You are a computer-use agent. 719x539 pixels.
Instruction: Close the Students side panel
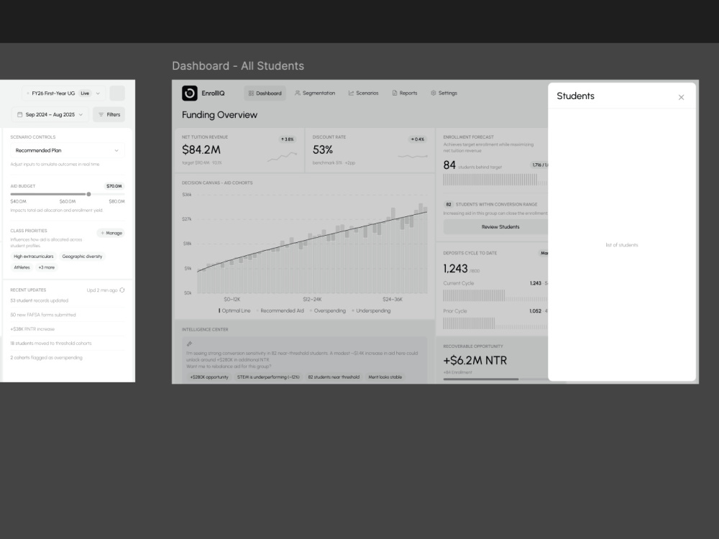point(681,97)
